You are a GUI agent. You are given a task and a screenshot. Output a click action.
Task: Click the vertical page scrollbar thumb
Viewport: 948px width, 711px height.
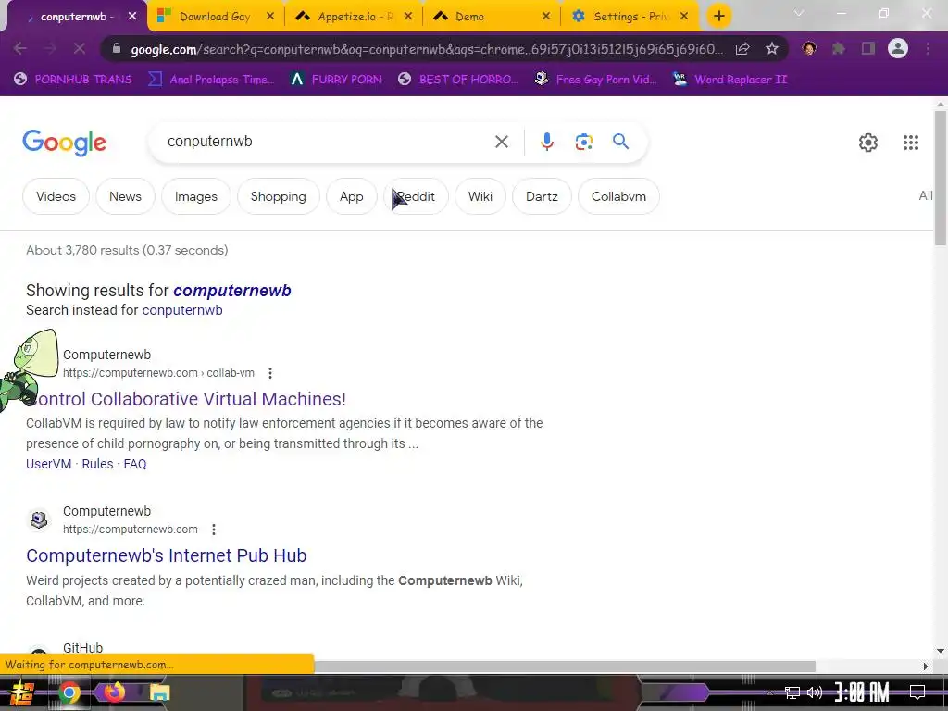[941, 178]
